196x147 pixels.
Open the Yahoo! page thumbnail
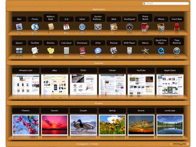point(112,85)
